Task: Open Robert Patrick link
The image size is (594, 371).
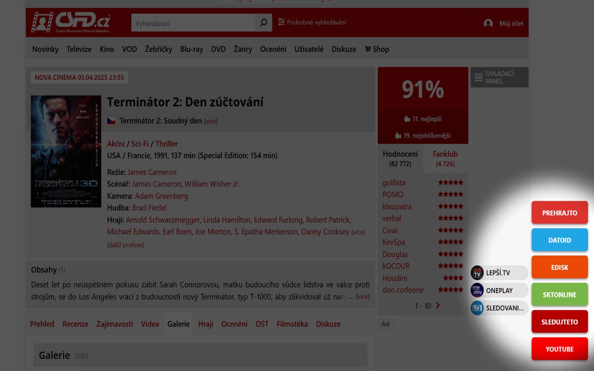Action: (x=328, y=220)
